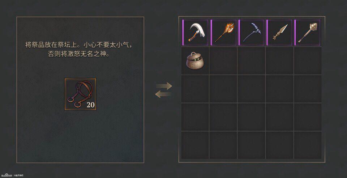Select the mace weapon in inventory
Image resolution: width=347 pixels, height=178 pixels.
307,33
